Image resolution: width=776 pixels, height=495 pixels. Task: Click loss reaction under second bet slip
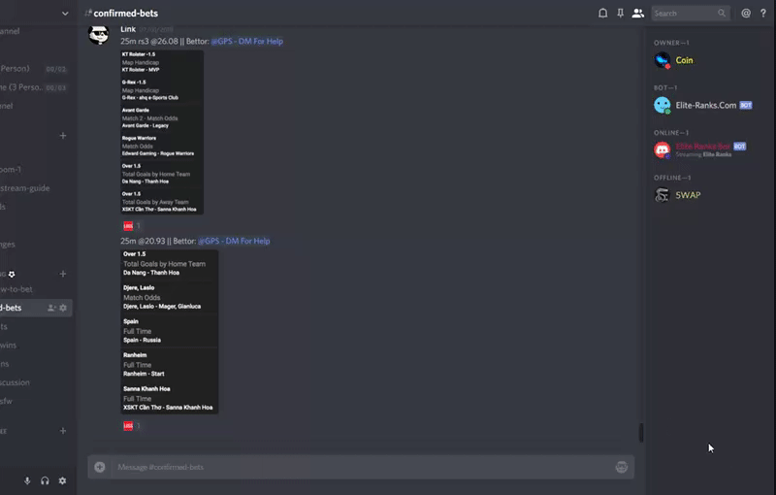pos(132,426)
